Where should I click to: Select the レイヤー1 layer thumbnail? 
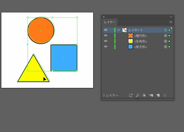click(125, 30)
